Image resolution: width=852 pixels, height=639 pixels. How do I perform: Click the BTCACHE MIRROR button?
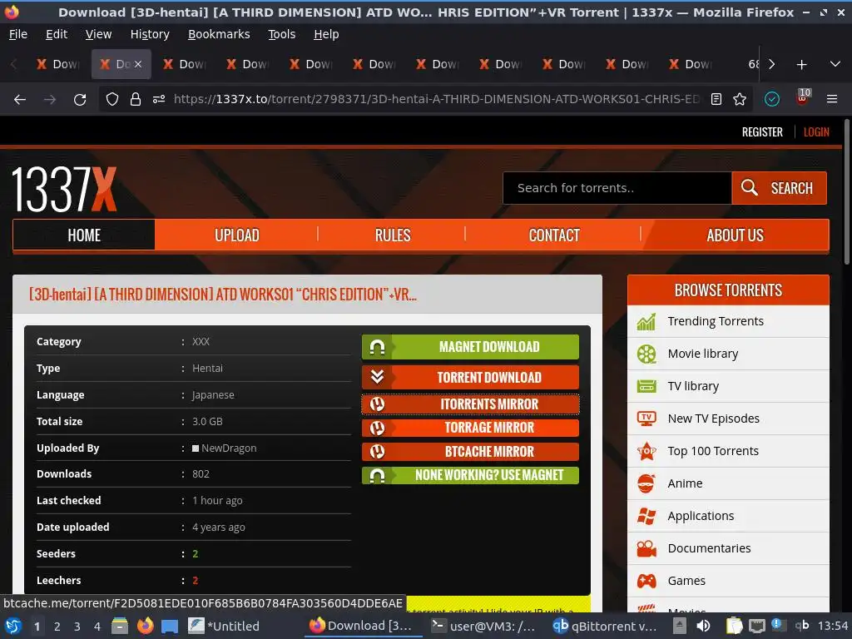click(x=471, y=452)
